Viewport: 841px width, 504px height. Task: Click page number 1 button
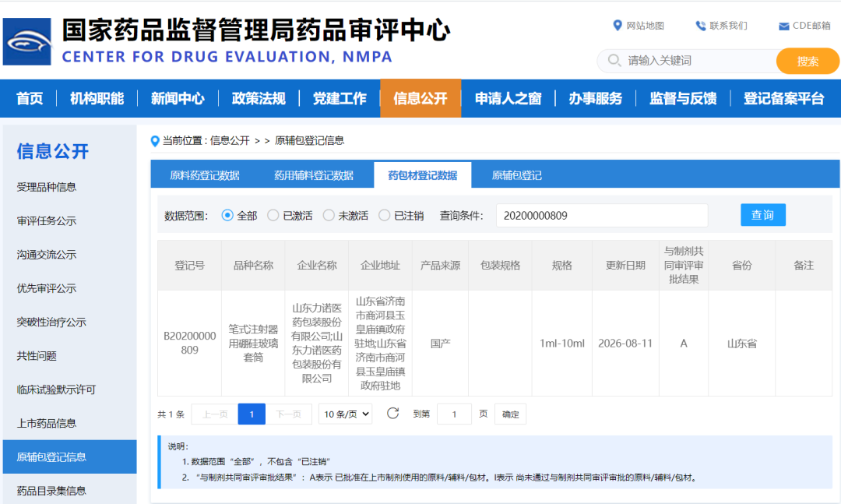pos(252,414)
